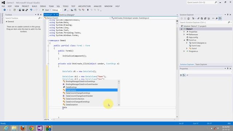Viewport: 233px width, 131px height.
Task: Click the Visual Studio taskbar icon
Action: (40, 128)
